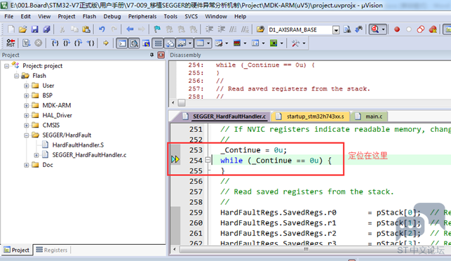Toggle the Disassembly Window
The width and height of the screenshot is (451, 261).
[x=134, y=43]
